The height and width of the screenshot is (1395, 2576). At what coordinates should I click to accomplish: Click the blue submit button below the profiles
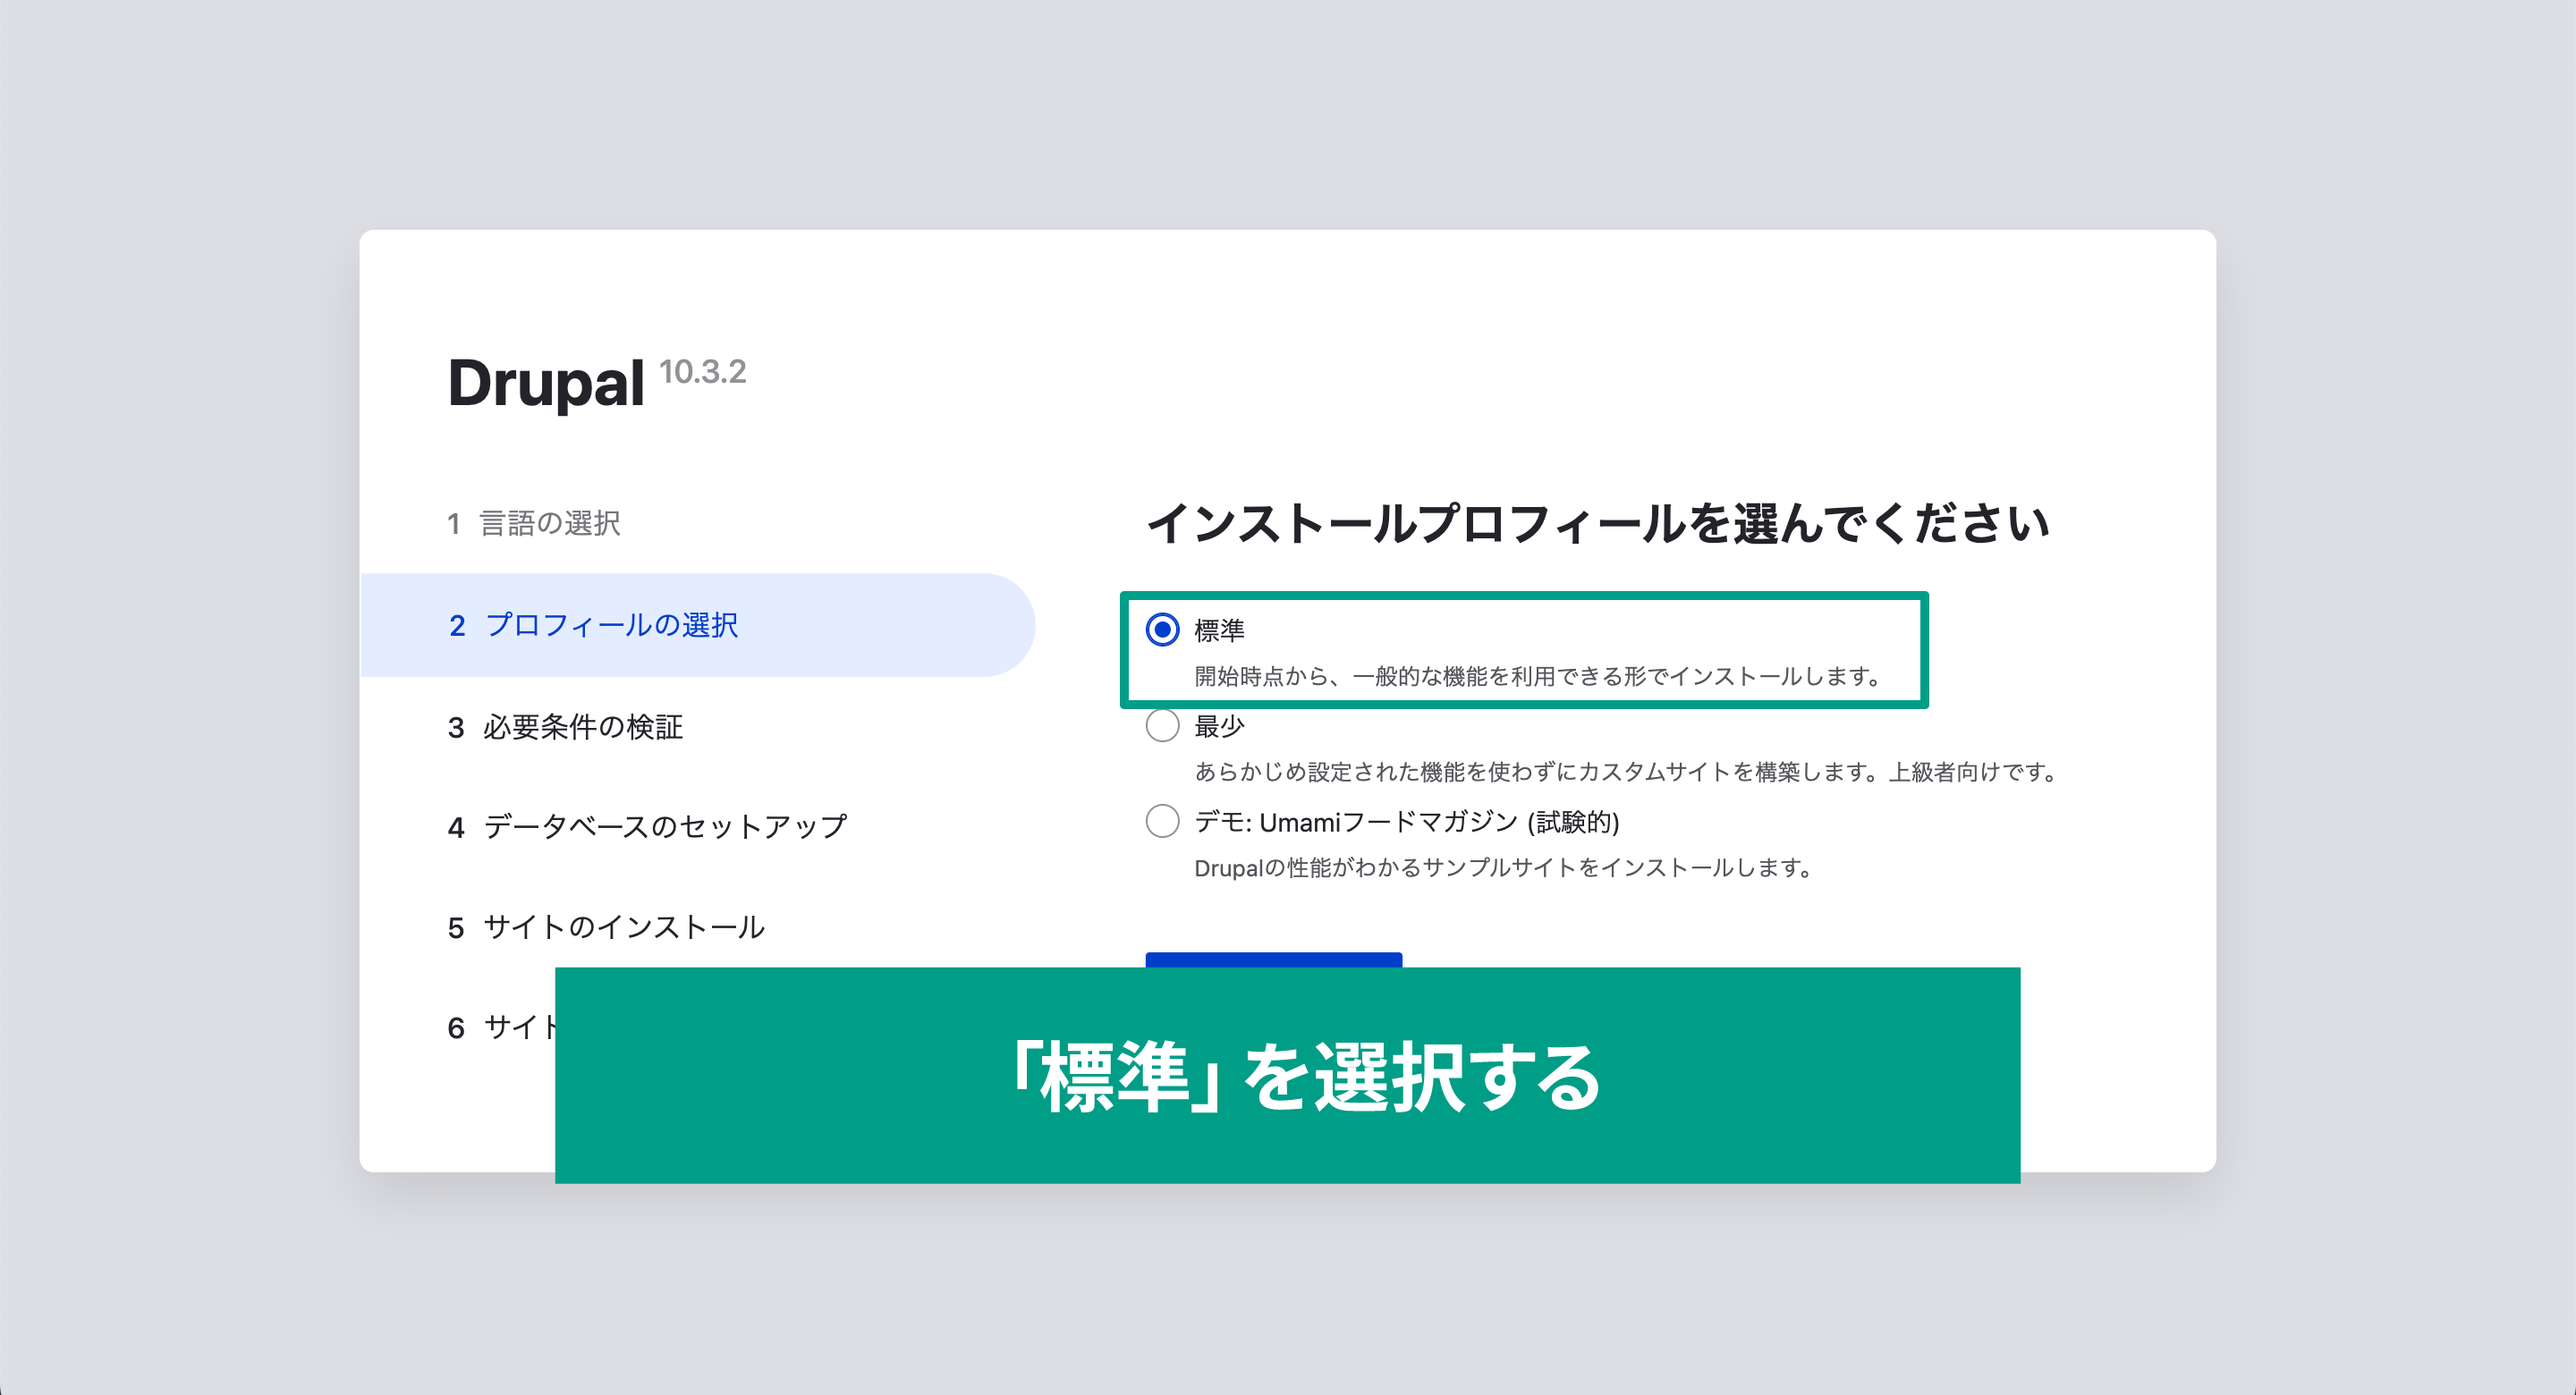click(x=1274, y=960)
